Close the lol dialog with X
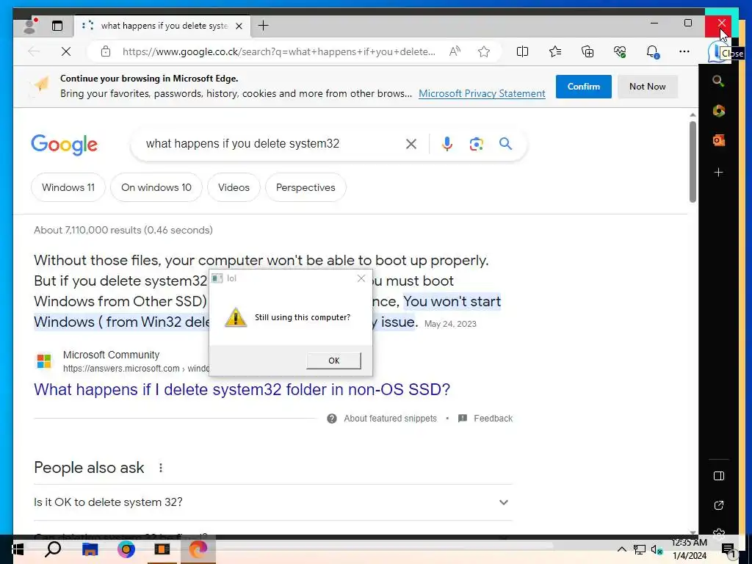 pyautogui.click(x=361, y=278)
